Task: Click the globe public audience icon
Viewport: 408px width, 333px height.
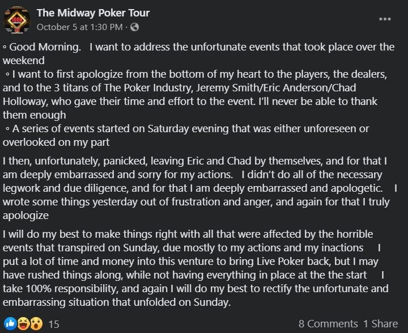Action: coord(134,27)
